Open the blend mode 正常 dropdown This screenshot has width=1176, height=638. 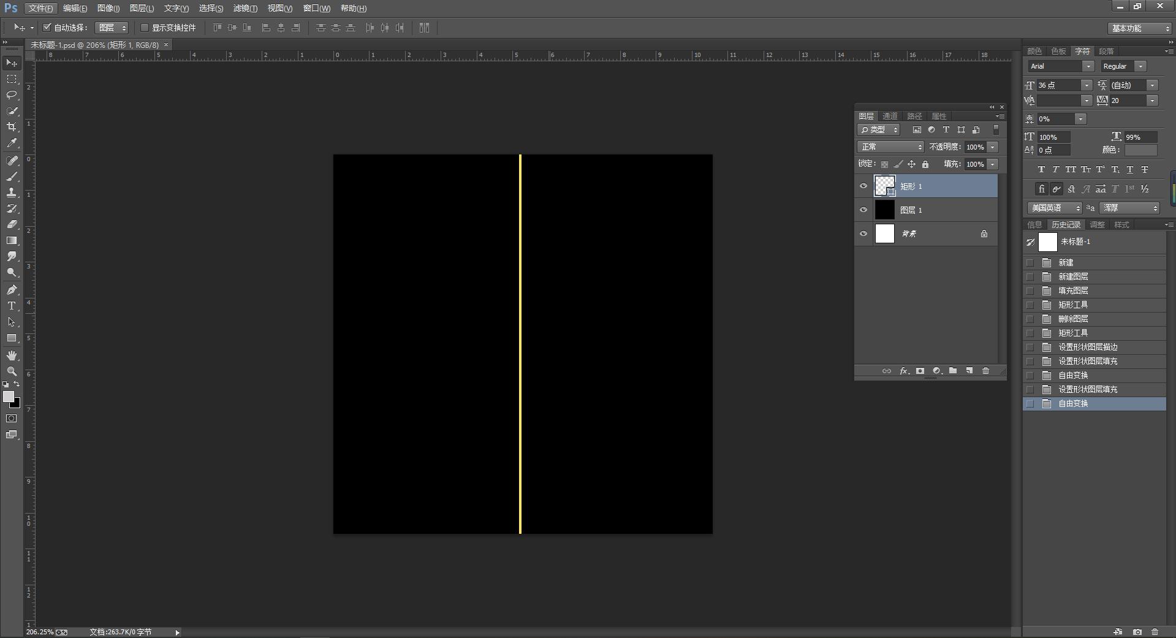[x=890, y=147]
